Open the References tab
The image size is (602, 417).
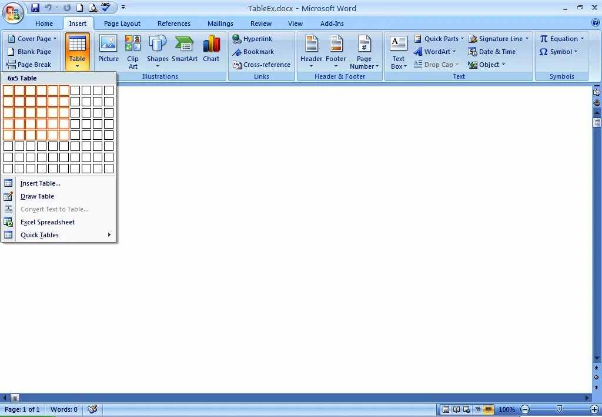pyautogui.click(x=174, y=23)
